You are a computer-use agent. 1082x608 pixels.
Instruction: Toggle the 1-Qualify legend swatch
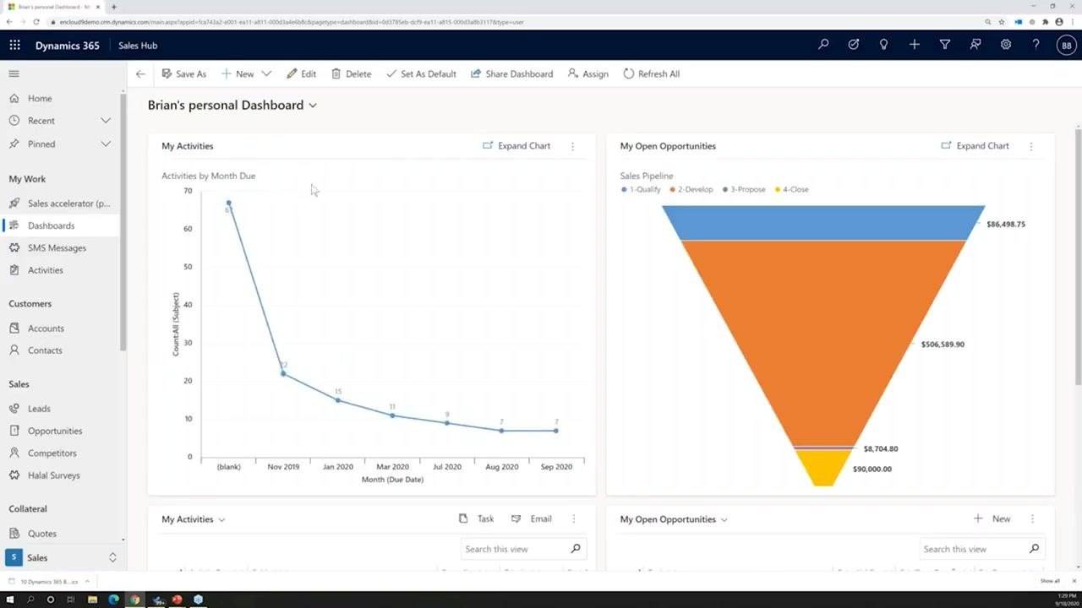[624, 189]
